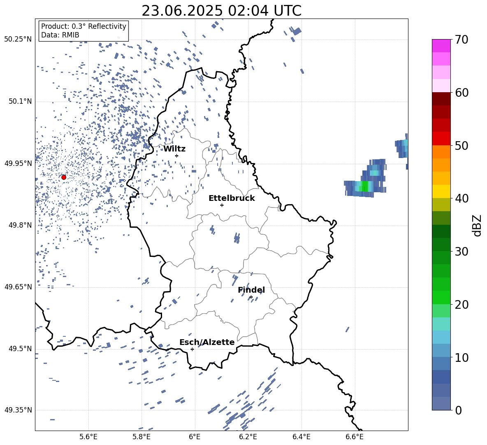Click the 6.4°E longitude label
Image resolution: width=487 pixels, height=445 pixels.
301,437
